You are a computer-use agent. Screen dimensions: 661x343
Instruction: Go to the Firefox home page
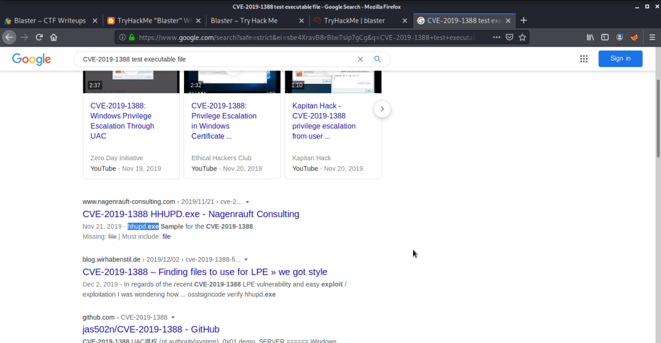pyautogui.click(x=54, y=37)
